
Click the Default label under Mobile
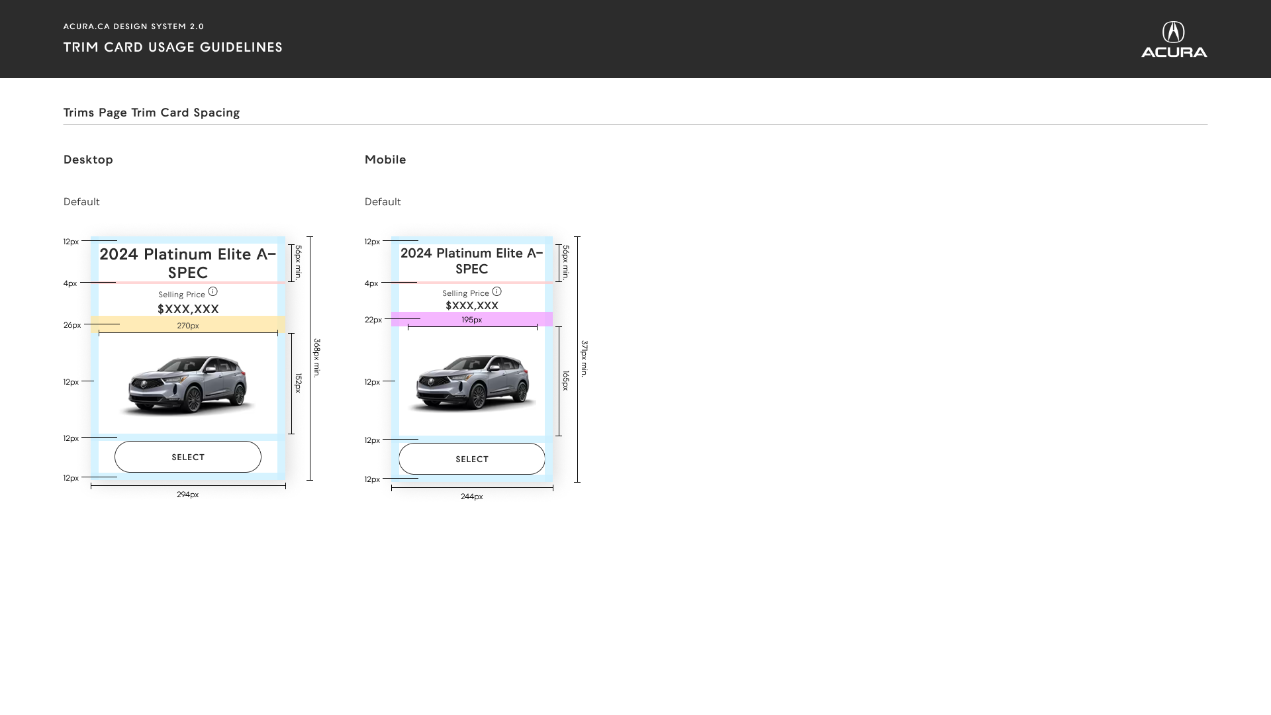pyautogui.click(x=383, y=202)
